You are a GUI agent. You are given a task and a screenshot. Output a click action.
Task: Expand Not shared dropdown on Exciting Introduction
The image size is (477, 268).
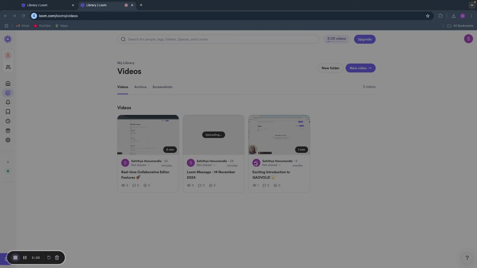pos(272,165)
